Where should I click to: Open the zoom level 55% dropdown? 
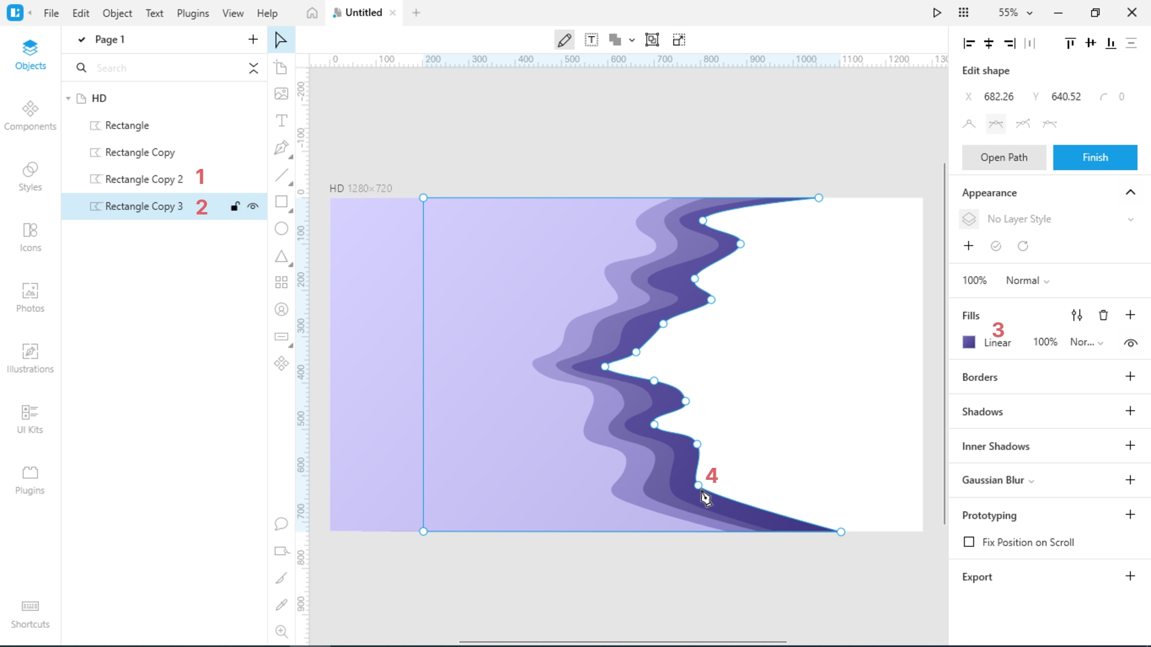1015,13
